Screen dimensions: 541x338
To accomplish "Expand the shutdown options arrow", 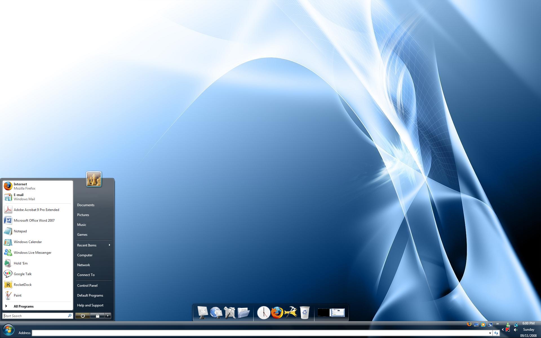I will [x=108, y=316].
